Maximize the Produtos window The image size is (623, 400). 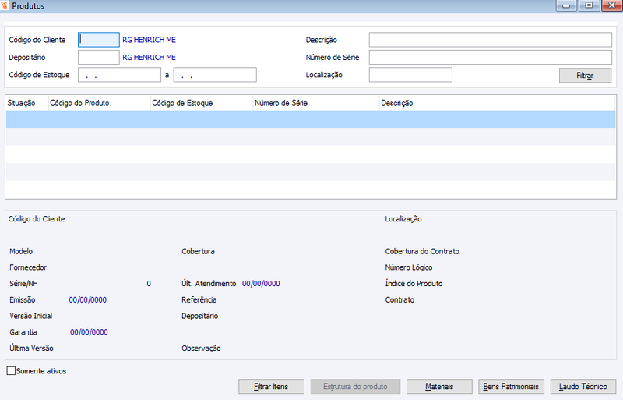590,5
